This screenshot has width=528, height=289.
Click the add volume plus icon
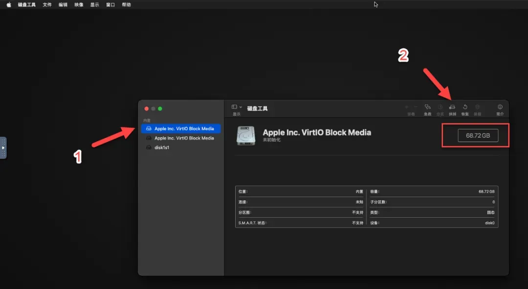pos(407,107)
